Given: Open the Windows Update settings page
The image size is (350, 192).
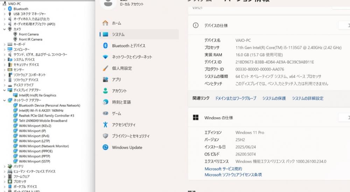Looking at the screenshot, I should click(x=139, y=147).
